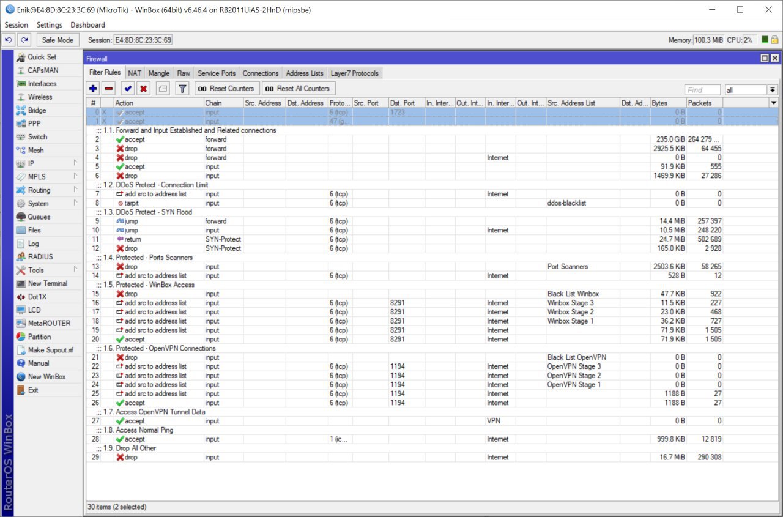Click the Redo arrow icon
Screen dimensions: 783x517
pos(24,40)
